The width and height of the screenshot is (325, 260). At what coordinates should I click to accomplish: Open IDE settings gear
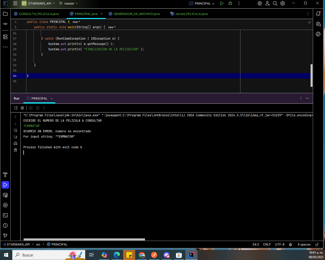coord(283,3)
